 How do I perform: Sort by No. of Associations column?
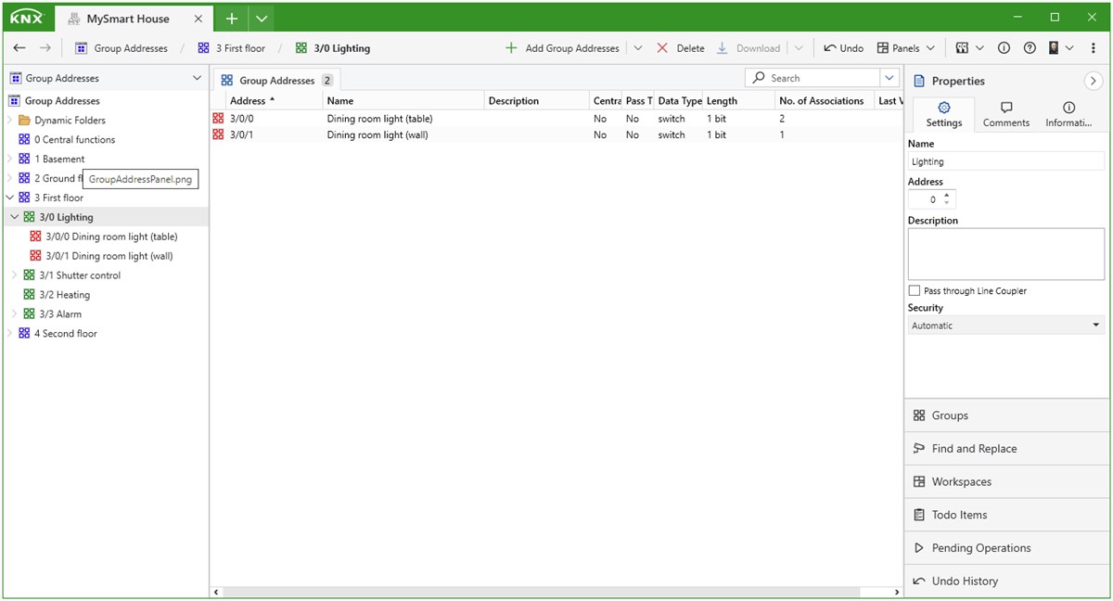[x=825, y=100]
